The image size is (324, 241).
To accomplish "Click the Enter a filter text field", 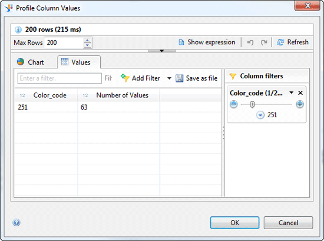I will (59, 78).
